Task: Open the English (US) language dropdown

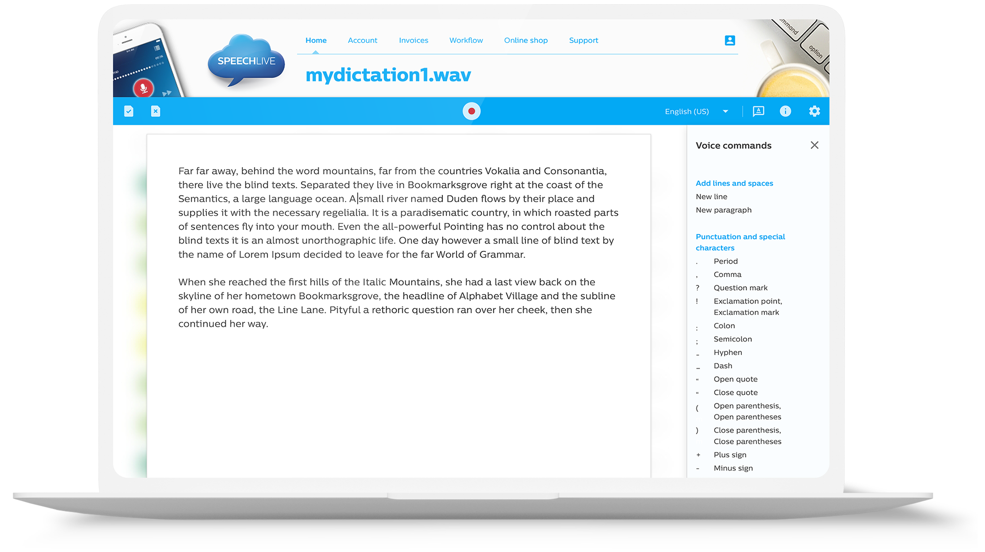Action: pos(696,111)
